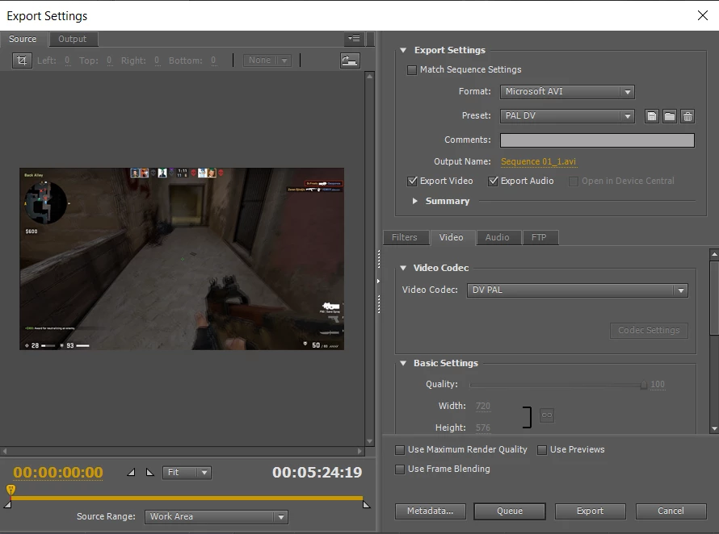Save the current preset icon

(x=652, y=116)
